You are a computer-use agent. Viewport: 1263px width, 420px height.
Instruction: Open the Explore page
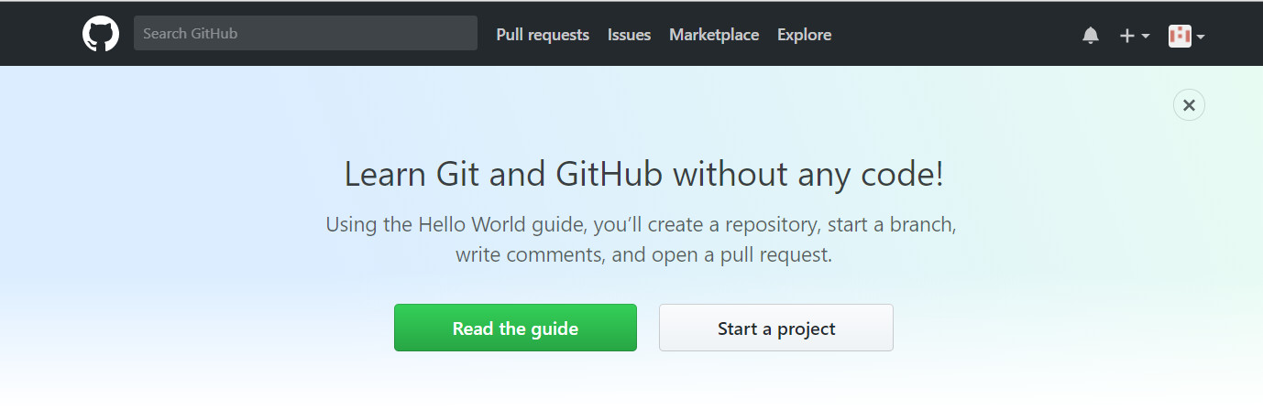pyautogui.click(x=804, y=35)
